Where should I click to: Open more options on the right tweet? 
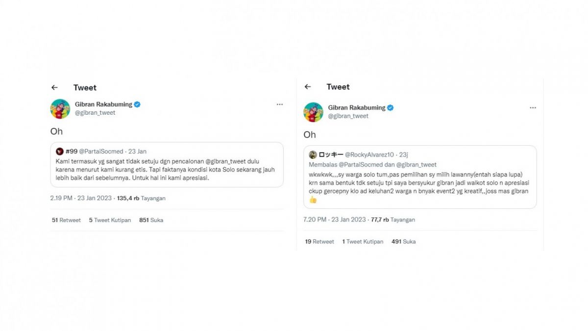tap(533, 108)
